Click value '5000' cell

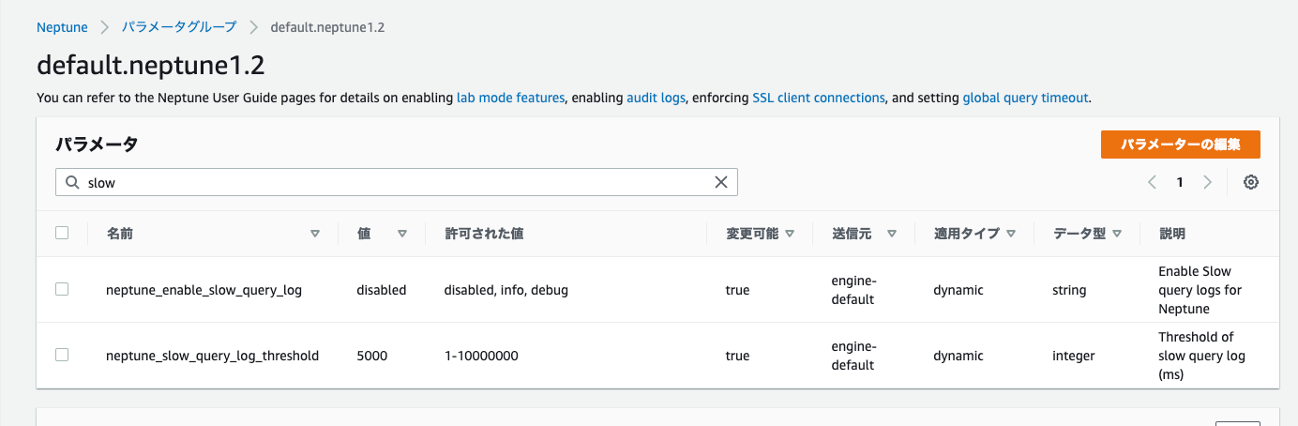coord(372,356)
